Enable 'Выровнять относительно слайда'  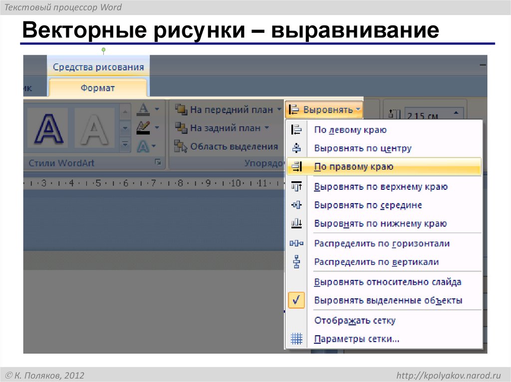point(385,281)
